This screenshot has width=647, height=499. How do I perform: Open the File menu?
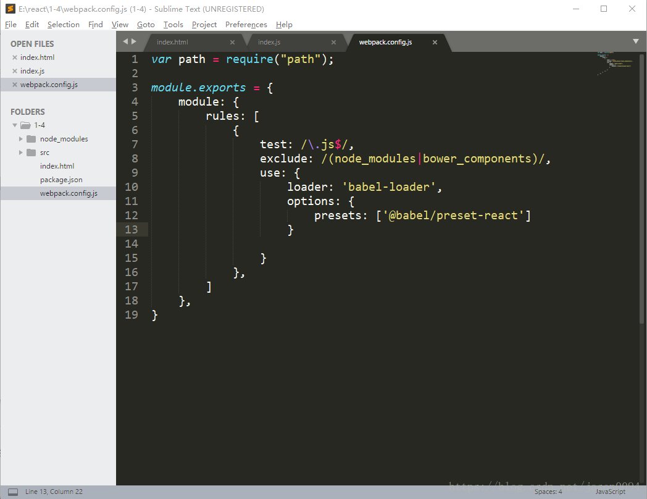pyautogui.click(x=10, y=25)
